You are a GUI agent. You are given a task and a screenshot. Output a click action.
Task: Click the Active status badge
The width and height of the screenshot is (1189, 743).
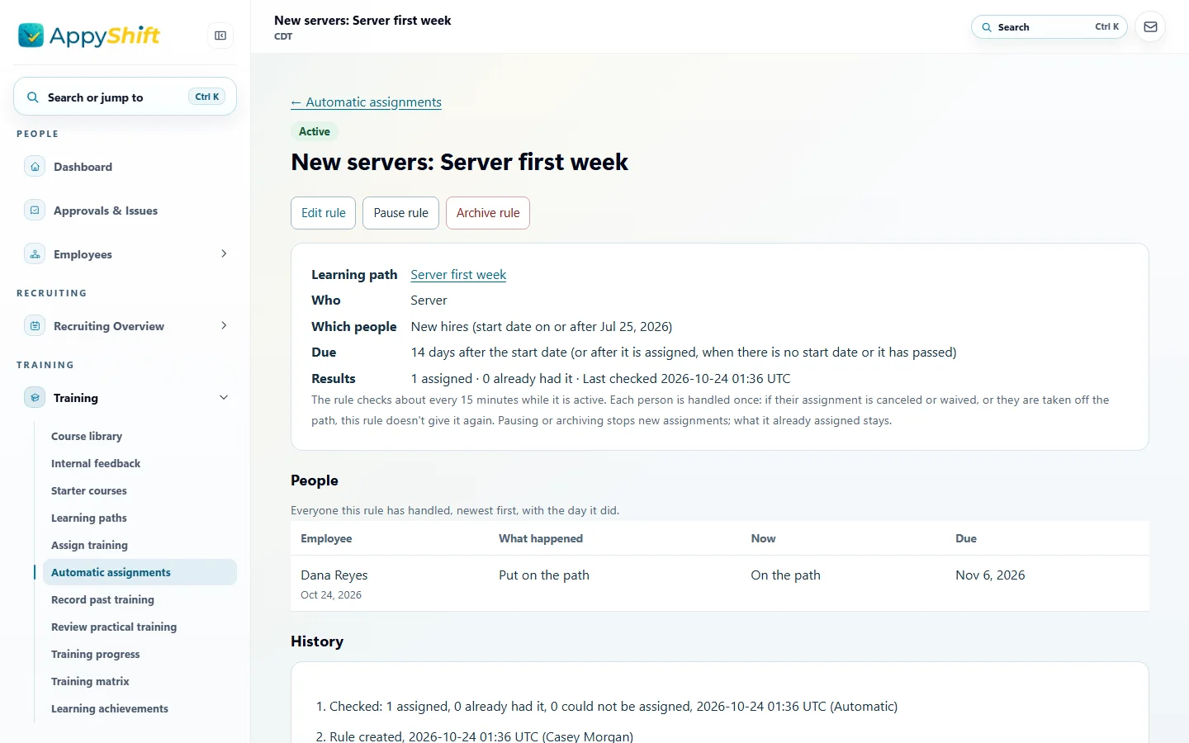315,131
